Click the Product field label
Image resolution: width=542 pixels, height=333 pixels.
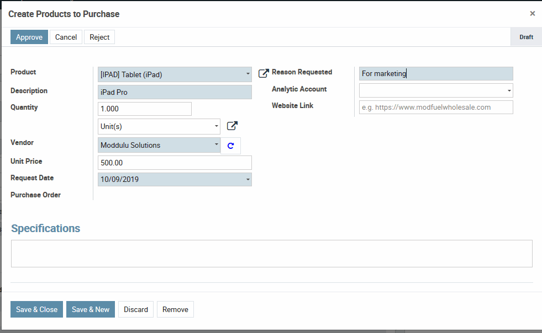(x=23, y=72)
